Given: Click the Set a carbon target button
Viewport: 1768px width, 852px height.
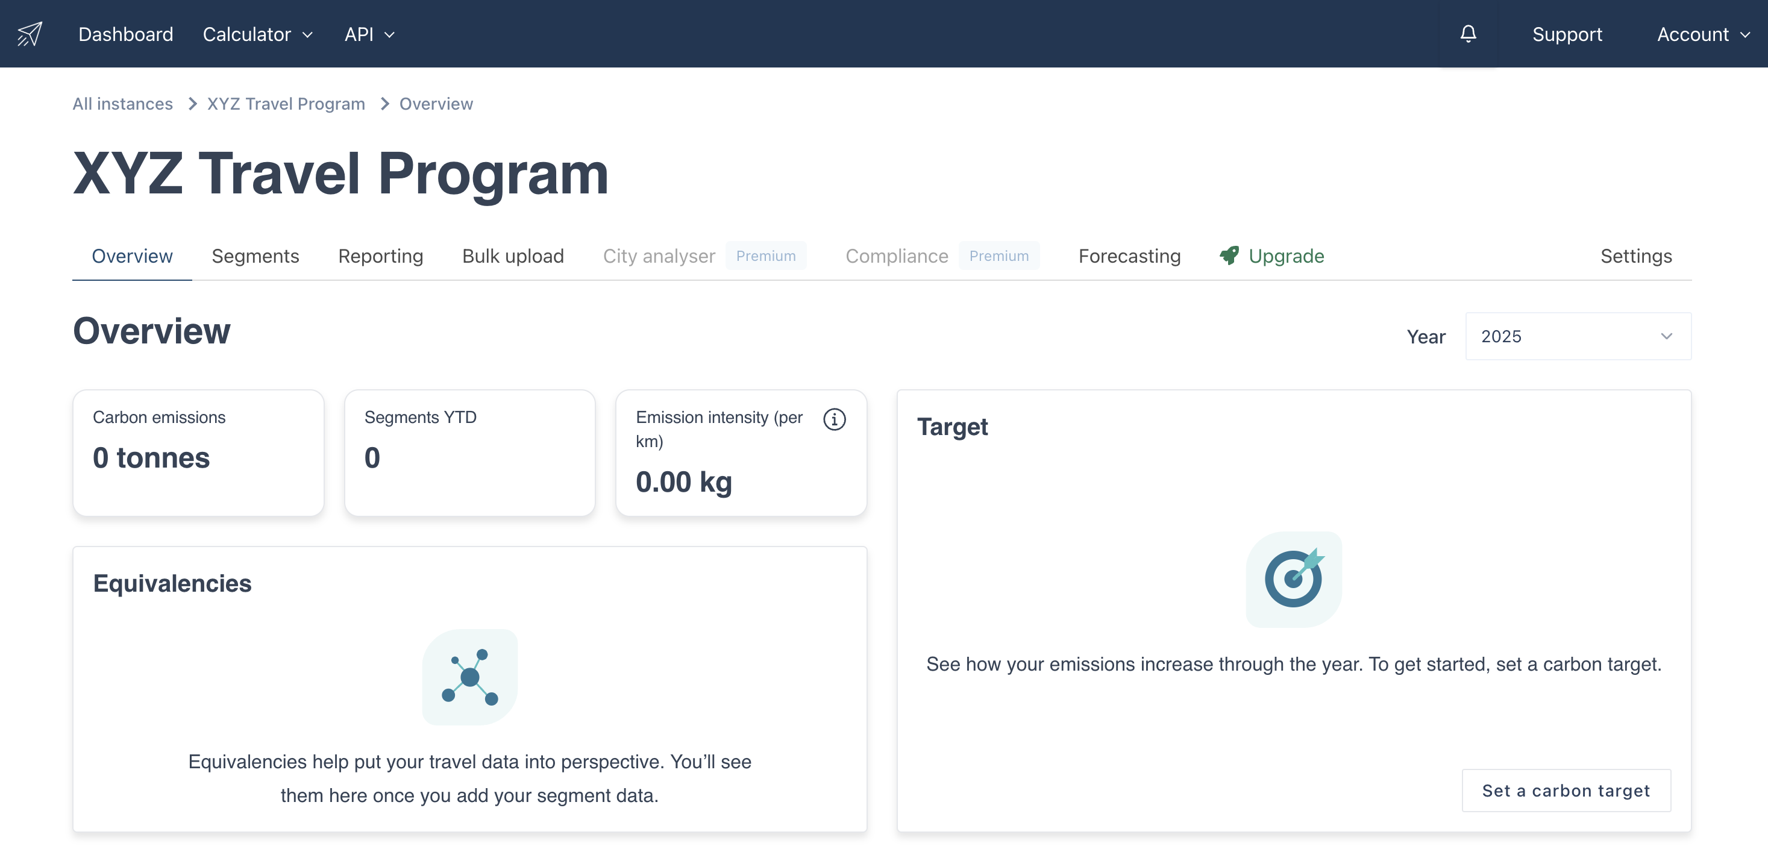Looking at the screenshot, I should tap(1566, 790).
